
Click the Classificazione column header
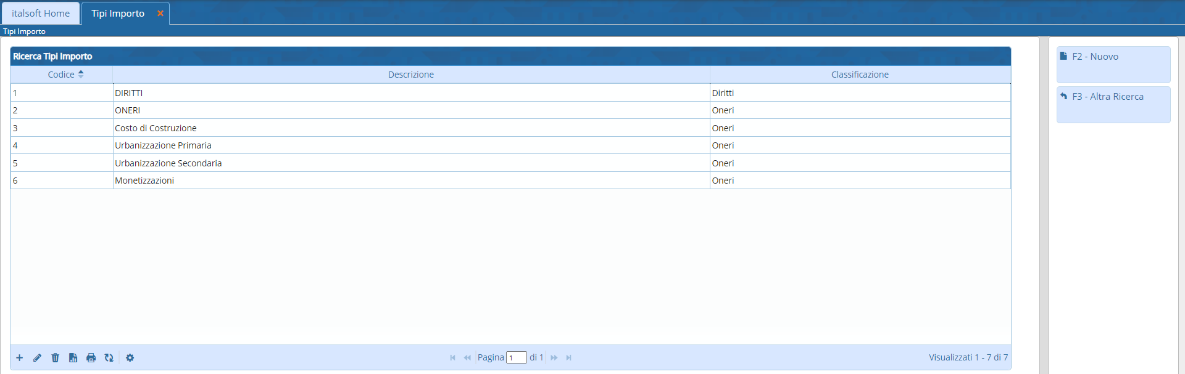[860, 75]
